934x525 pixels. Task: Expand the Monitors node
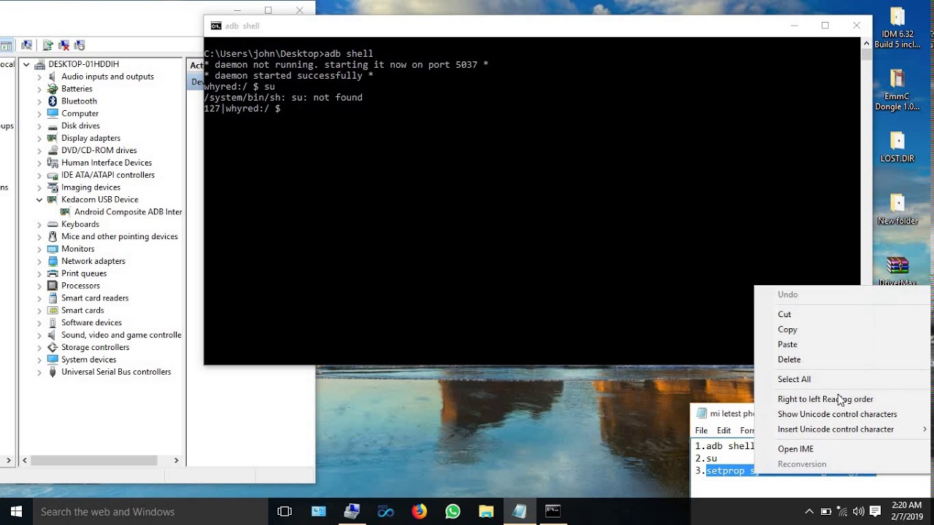coord(39,249)
